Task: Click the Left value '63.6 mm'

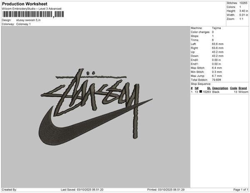Action: [217, 44]
